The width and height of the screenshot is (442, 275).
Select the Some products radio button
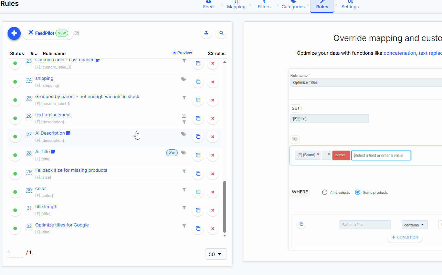click(x=357, y=192)
